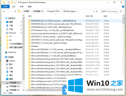Viewport: 126px width, 96px height.
Task: Click the sidebar scroll down arrow
Action: pyautogui.click(x=23, y=90)
